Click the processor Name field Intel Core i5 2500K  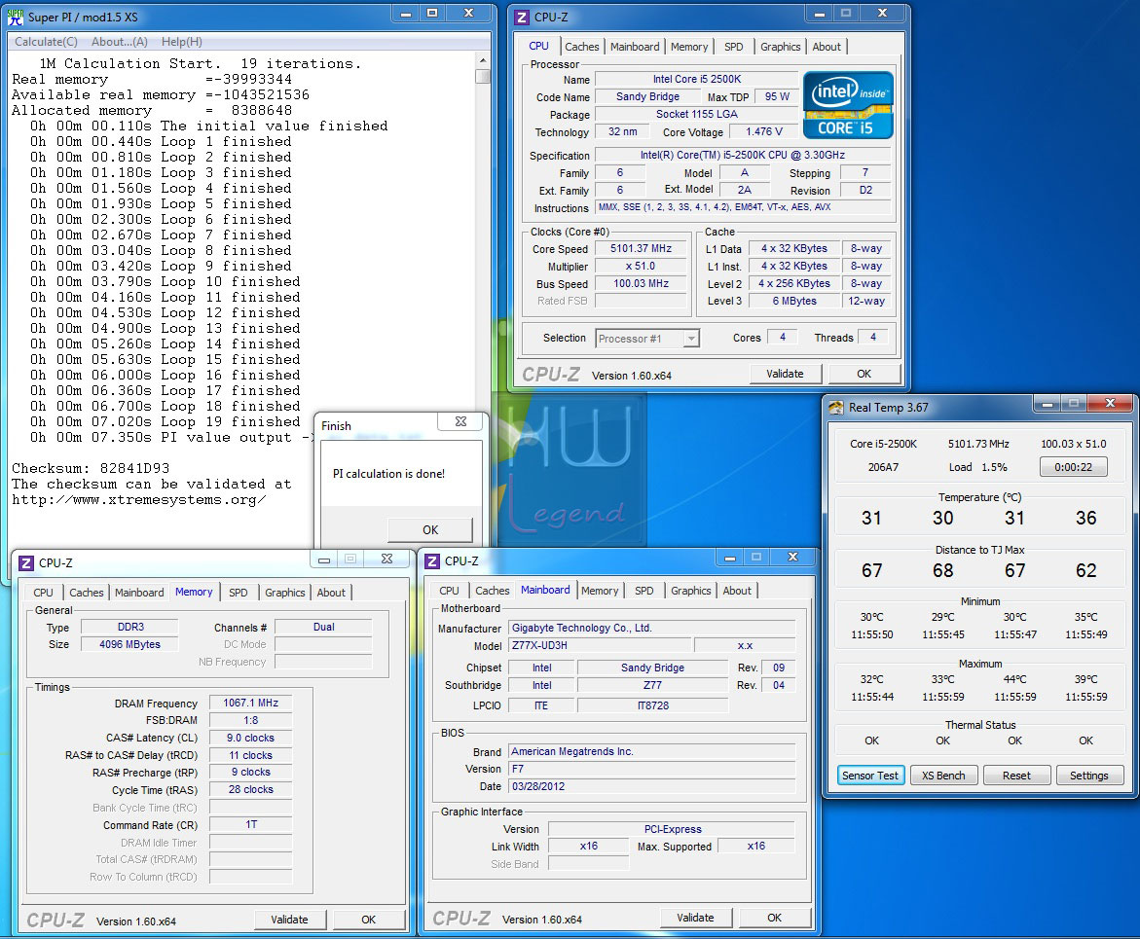(696, 79)
